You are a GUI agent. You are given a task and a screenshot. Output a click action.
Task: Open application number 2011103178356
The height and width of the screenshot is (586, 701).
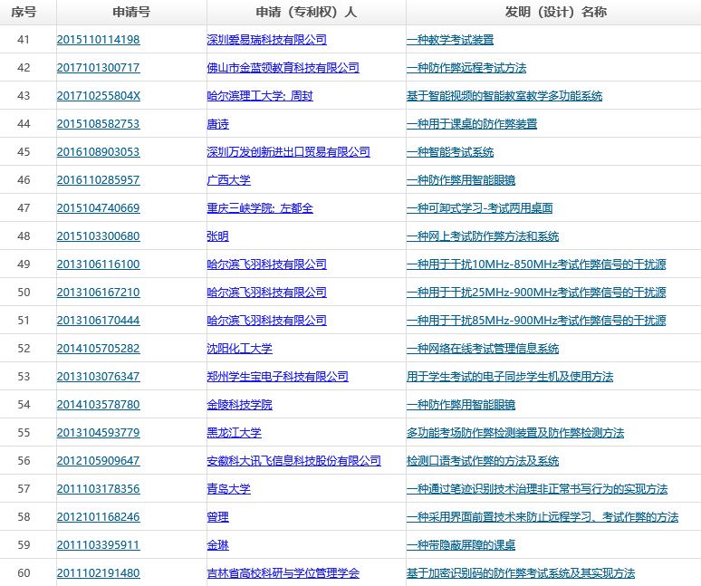pyautogui.click(x=99, y=489)
